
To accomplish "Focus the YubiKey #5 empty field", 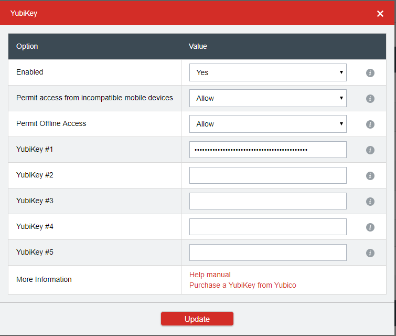I will coord(267,253).
